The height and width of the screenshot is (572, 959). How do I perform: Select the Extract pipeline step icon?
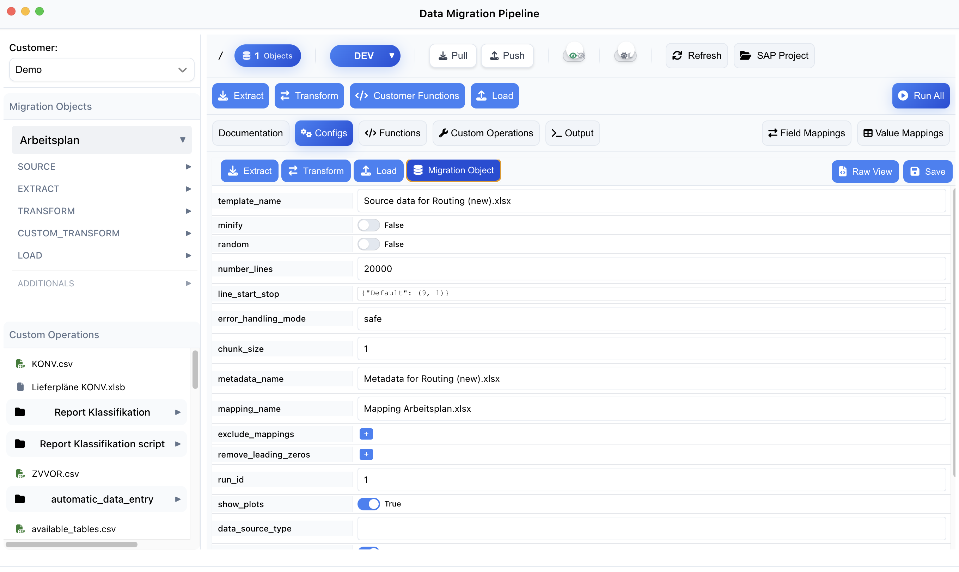pyautogui.click(x=223, y=95)
